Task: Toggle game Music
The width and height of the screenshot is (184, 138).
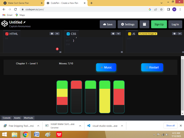Action: (x=106, y=67)
